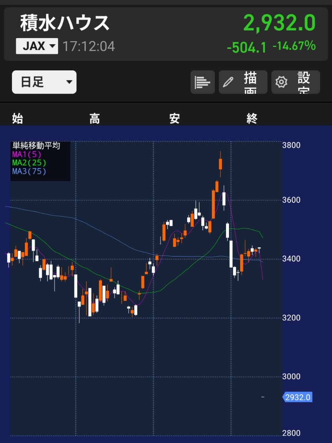Tap the timestamp 17:12:04
Screen dimensions: 332x443
click(x=89, y=46)
